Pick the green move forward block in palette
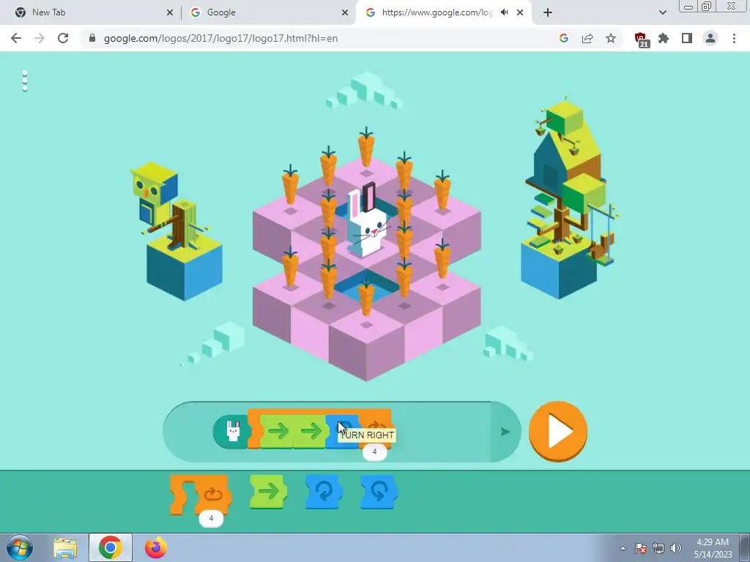 (x=268, y=491)
